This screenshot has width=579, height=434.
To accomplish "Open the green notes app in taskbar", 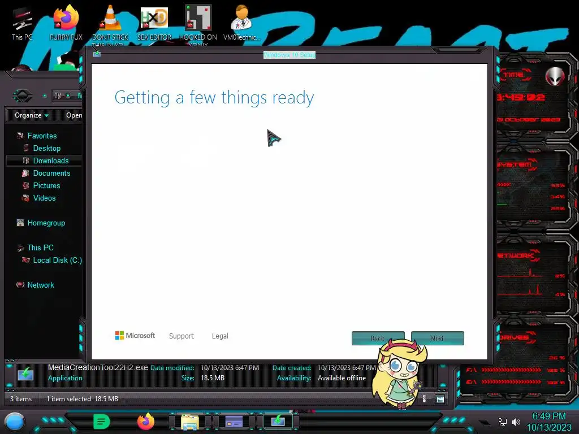I will pos(101,422).
